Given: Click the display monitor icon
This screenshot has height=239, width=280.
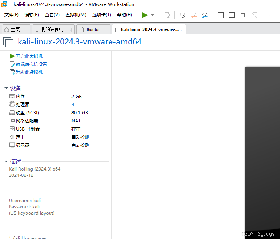Looking at the screenshot, I should pyautogui.click(x=12, y=145).
